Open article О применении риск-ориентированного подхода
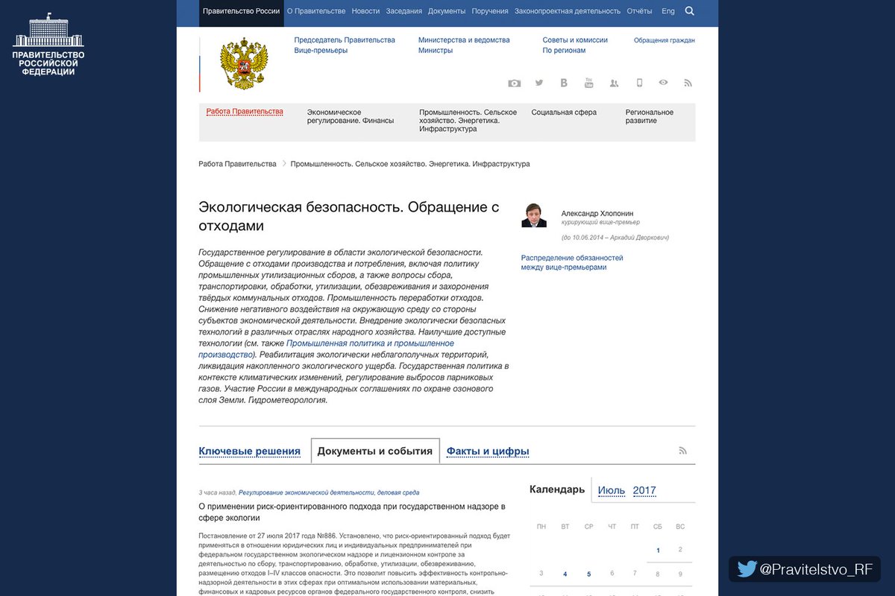This screenshot has width=895, height=596. (x=352, y=512)
